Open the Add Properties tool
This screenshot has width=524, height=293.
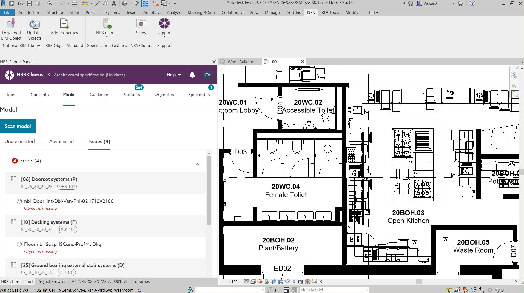[64, 27]
